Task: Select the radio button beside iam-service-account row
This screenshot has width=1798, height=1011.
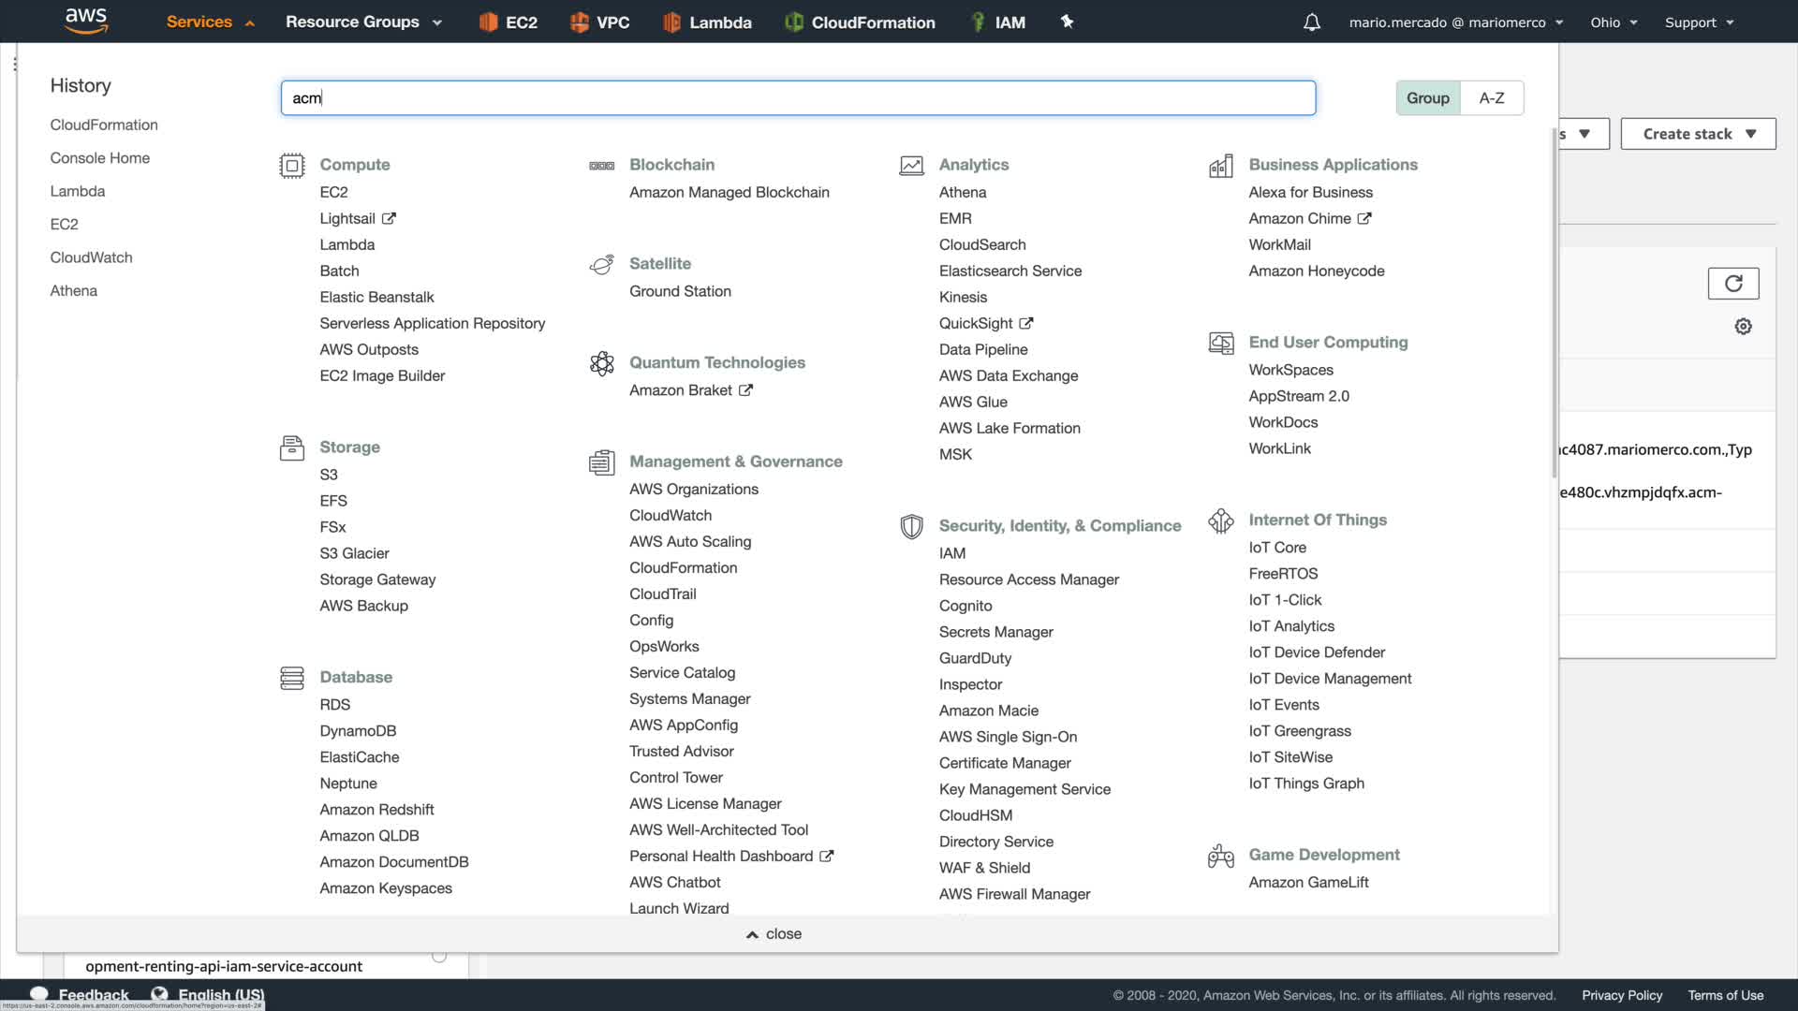Action: point(439,956)
